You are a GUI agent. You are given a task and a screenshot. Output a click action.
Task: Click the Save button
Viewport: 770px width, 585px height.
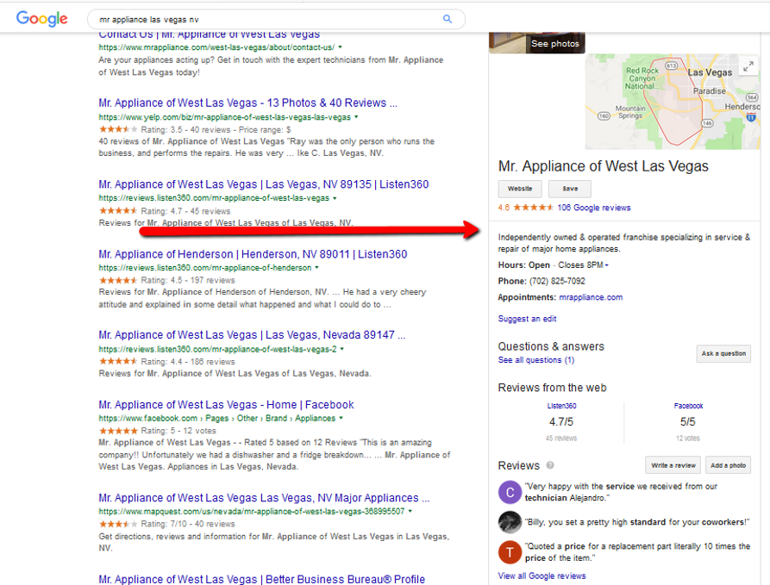570,189
